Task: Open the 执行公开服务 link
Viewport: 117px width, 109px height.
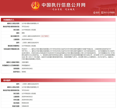Action: click(108, 13)
